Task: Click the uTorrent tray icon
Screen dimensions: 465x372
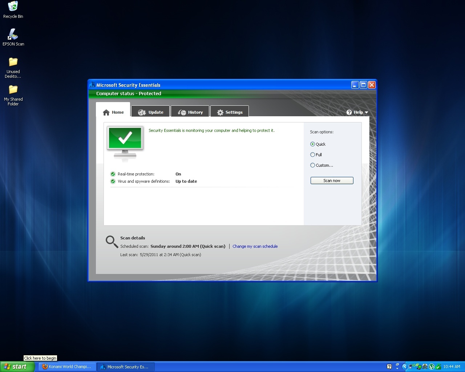Action: (x=432, y=367)
